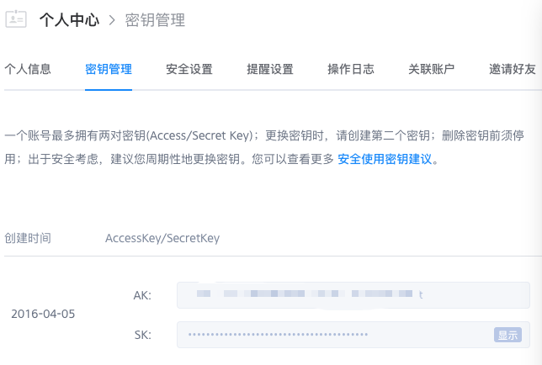Click inside the masked SK field

(x=337, y=335)
